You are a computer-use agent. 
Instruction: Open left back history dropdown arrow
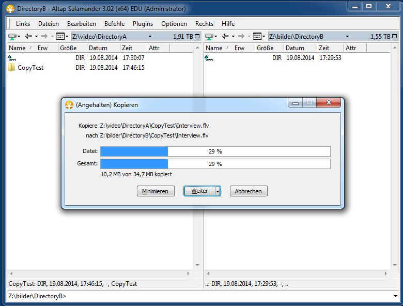pyautogui.click(x=36, y=37)
